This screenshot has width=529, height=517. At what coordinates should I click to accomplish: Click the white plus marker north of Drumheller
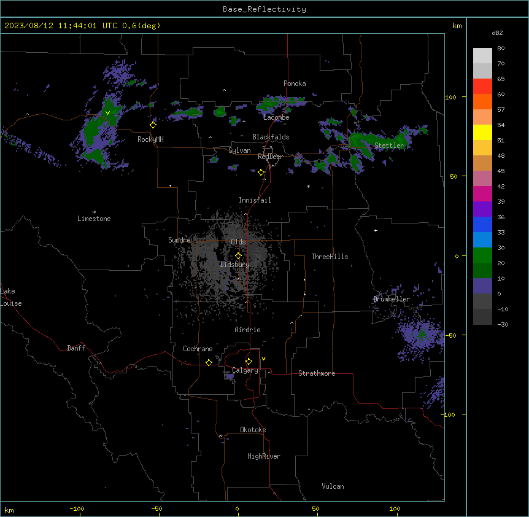pos(376,230)
